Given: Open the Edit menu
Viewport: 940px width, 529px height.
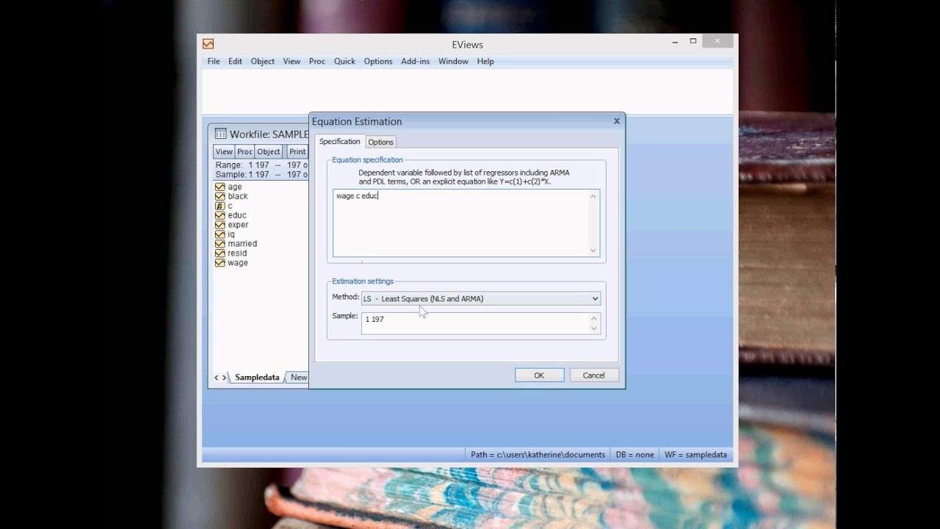Looking at the screenshot, I should pos(235,62).
